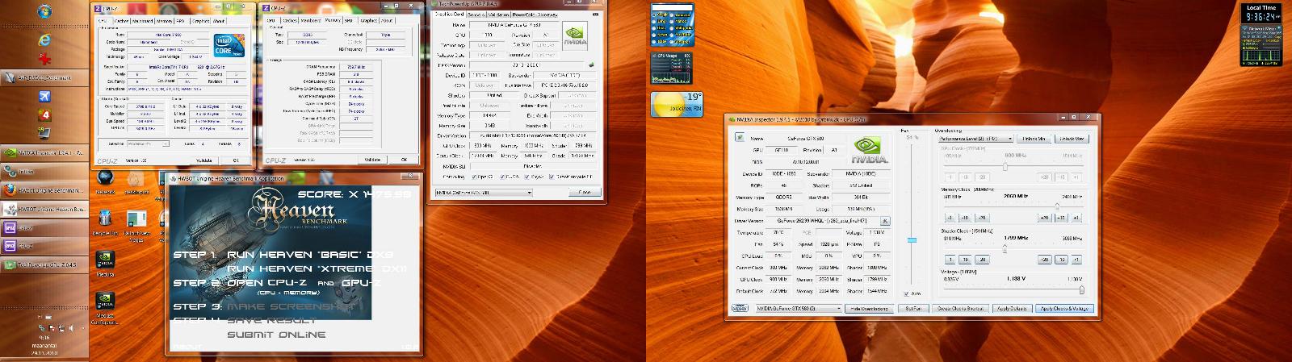Screen dimensions: 1292x362
Task: Click the CPU Usage desktop gadget
Action: (672, 69)
